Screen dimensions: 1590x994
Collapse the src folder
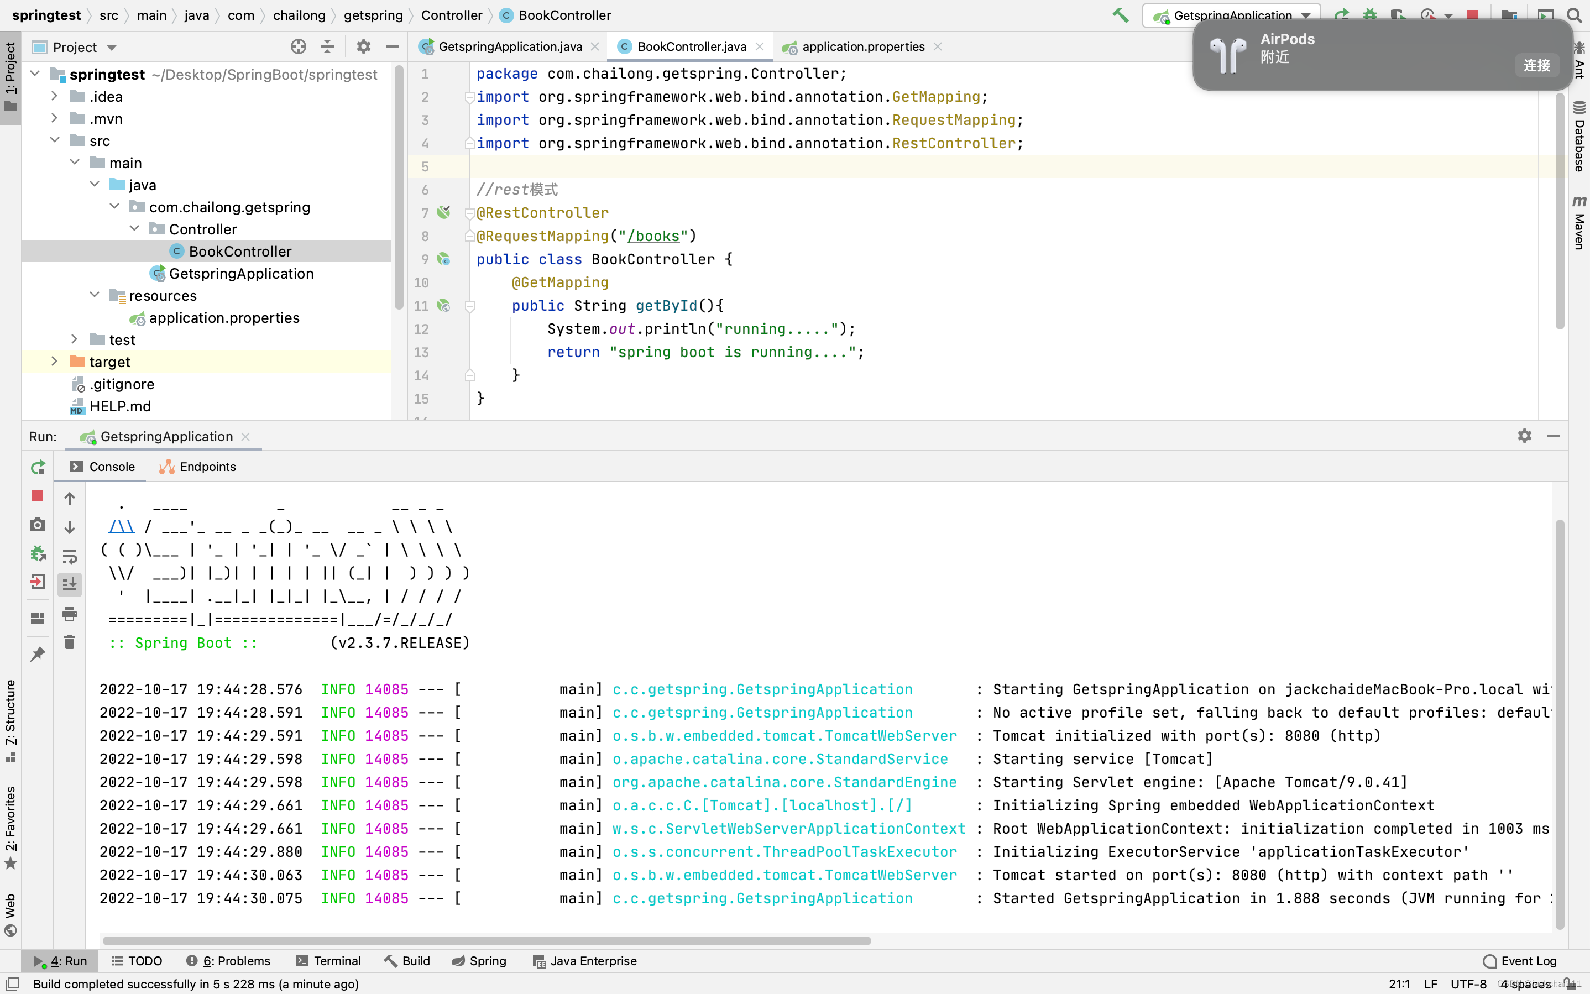(x=55, y=140)
